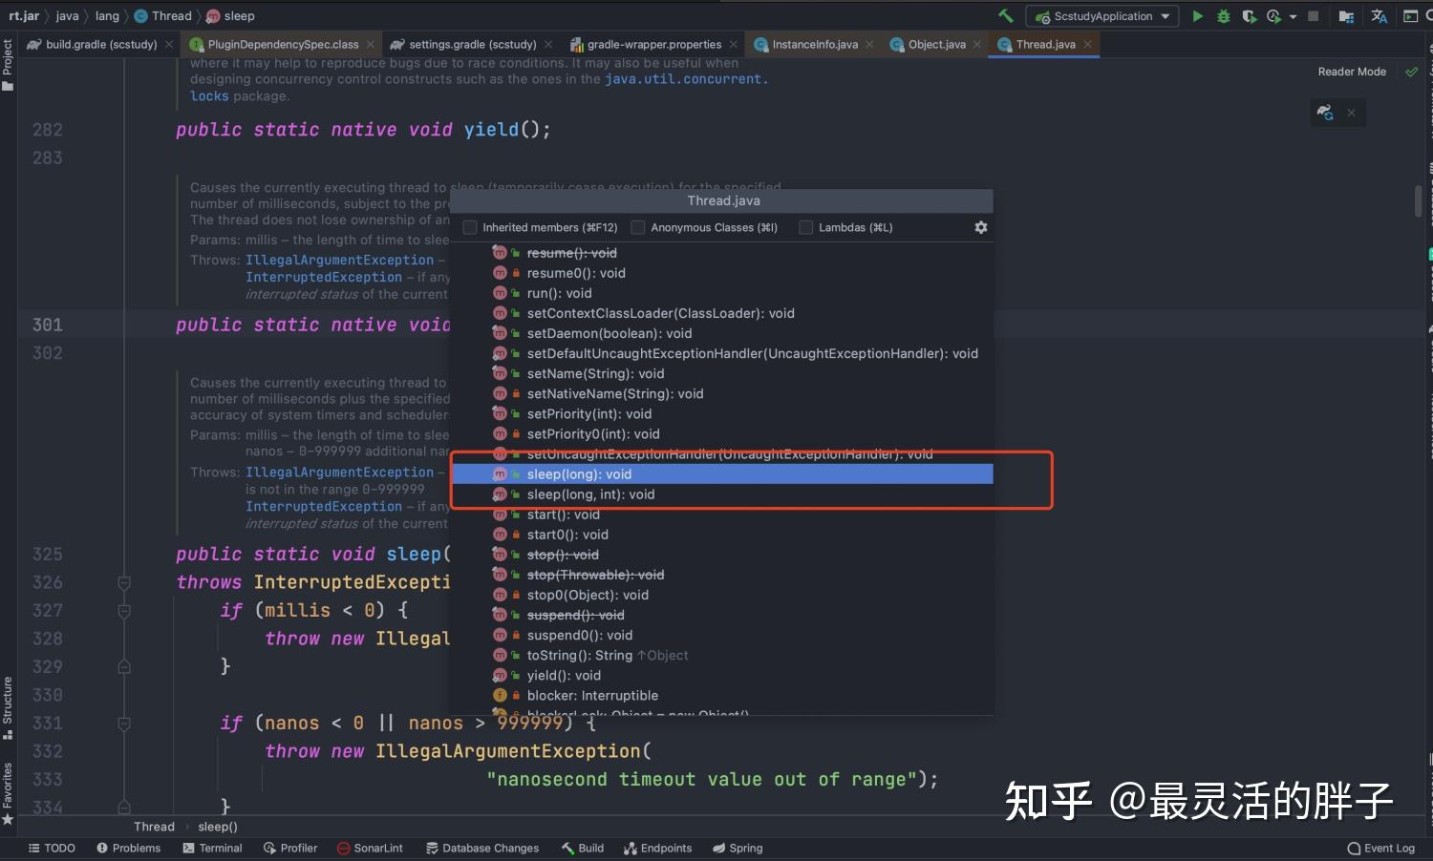Run the ScstudyApplication with the green play icon

click(x=1197, y=16)
